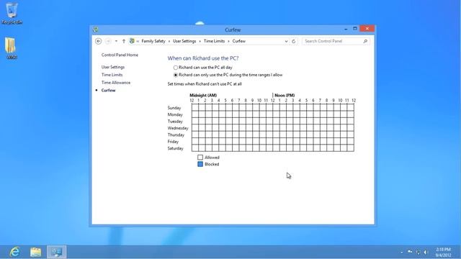Viewport: 461px width, 259px height.
Task: Click the Forward navigation arrow
Action: click(108, 42)
